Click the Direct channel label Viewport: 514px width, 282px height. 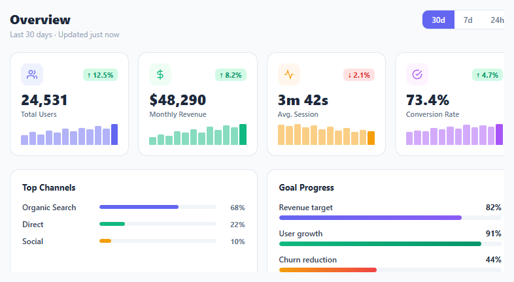[x=33, y=225]
